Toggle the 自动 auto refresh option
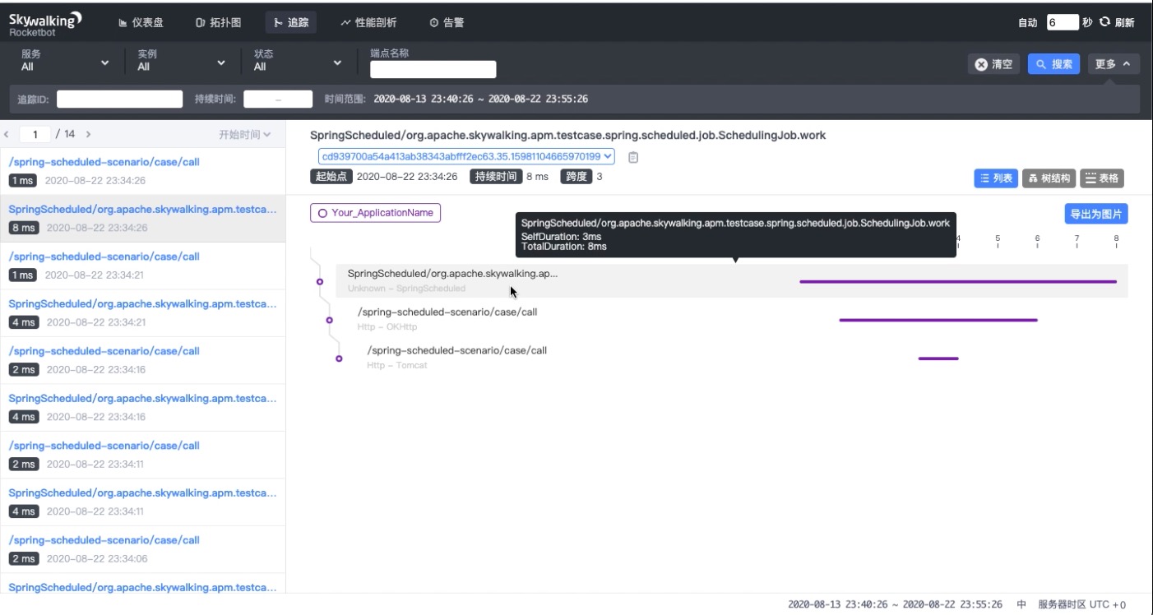Screen dimensions: 1153x615 pyautogui.click(x=1028, y=23)
